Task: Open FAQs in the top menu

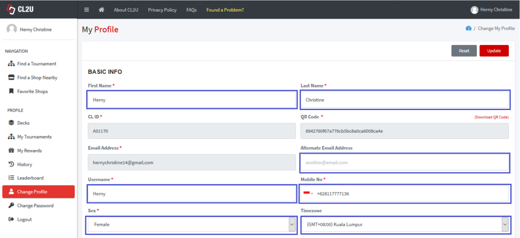Action: click(191, 10)
